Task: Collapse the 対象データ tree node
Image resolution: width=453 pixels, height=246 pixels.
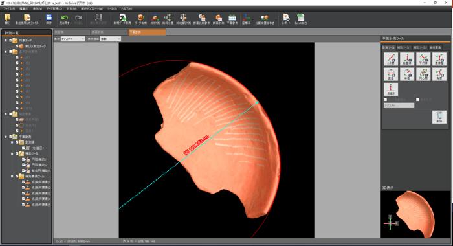Action: coord(6,41)
